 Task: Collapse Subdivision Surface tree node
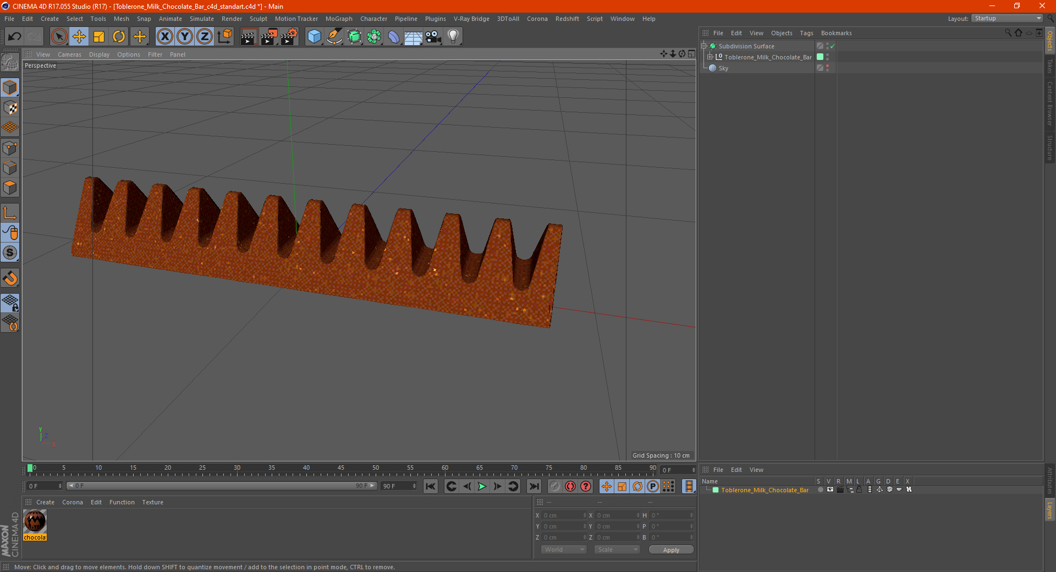[703, 46]
